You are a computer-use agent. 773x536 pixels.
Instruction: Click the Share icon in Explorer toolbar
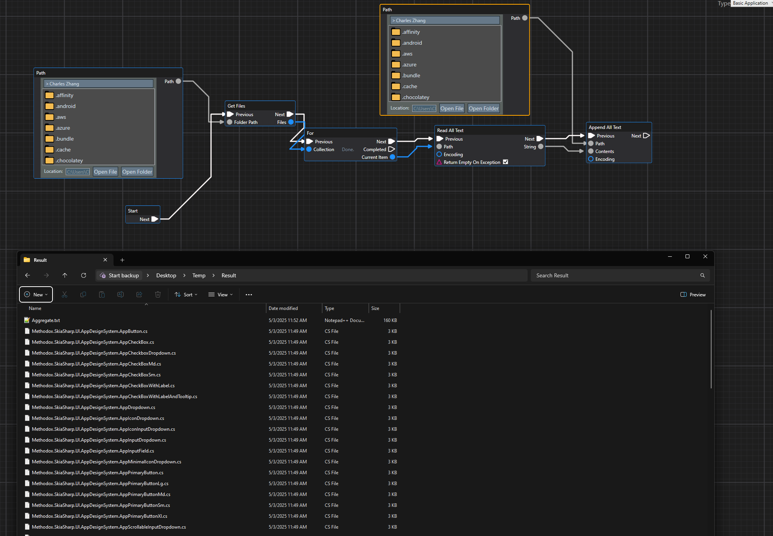[139, 295]
